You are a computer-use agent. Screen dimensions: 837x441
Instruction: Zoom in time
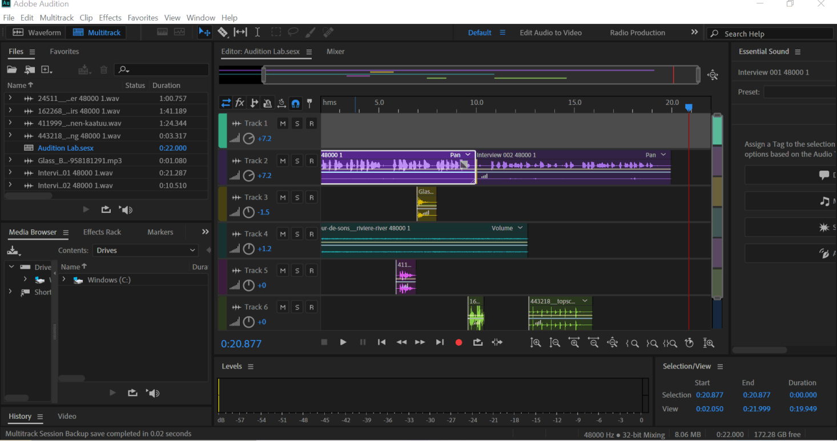tap(574, 343)
